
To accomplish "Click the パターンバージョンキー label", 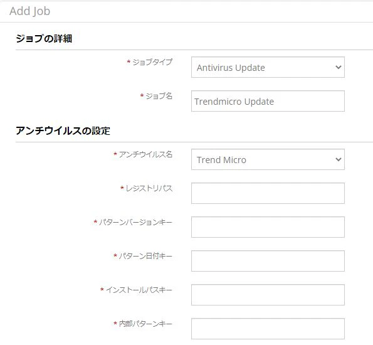I will pos(135,222).
